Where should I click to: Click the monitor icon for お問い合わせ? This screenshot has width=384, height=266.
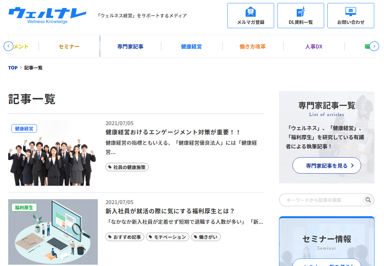[351, 12]
